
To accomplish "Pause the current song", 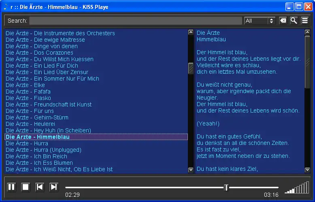I will tap(11, 187).
